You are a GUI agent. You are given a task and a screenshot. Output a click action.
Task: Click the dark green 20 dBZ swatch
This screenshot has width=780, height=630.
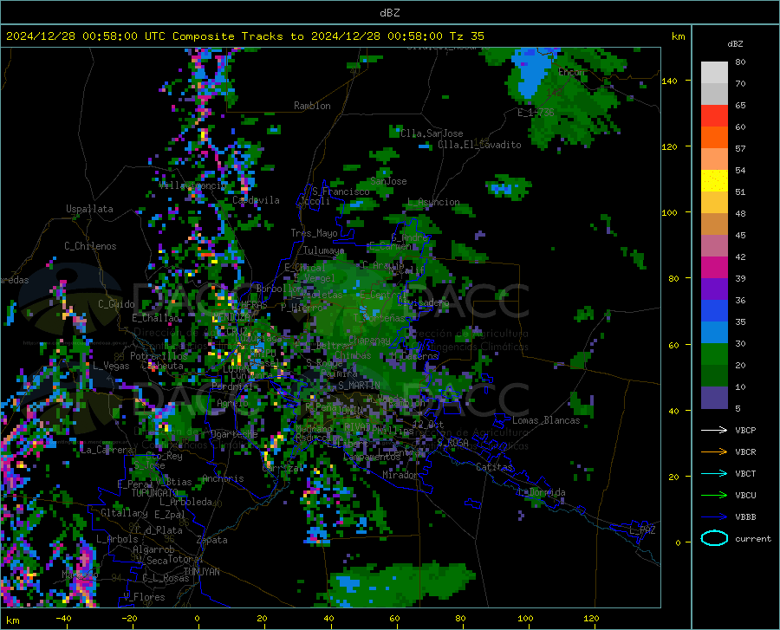point(714,376)
